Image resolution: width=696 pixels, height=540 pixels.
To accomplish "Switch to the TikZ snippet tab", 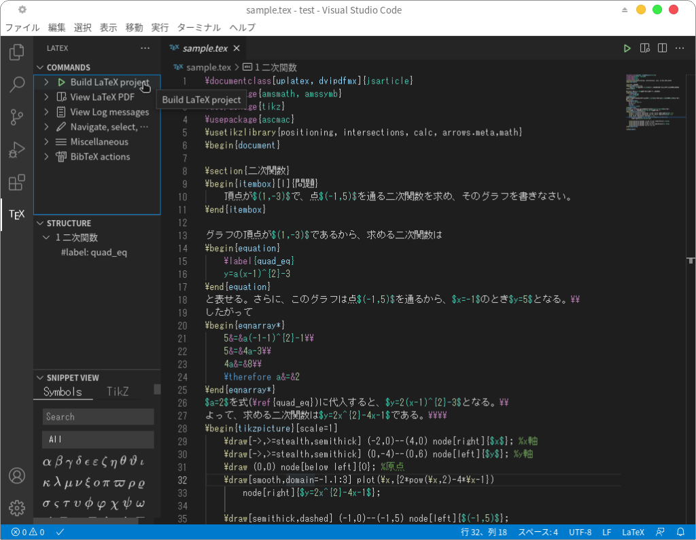I will point(118,392).
